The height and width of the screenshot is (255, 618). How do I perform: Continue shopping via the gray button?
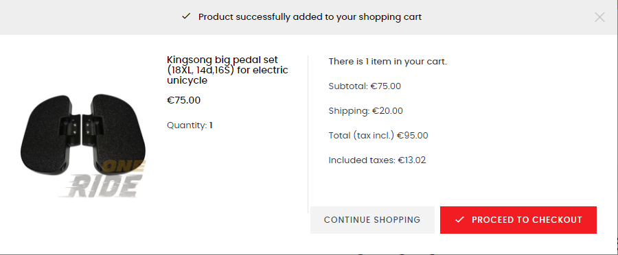coord(372,220)
